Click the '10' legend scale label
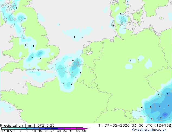This screenshot has height=132, width=172. [x=34, y=131]
